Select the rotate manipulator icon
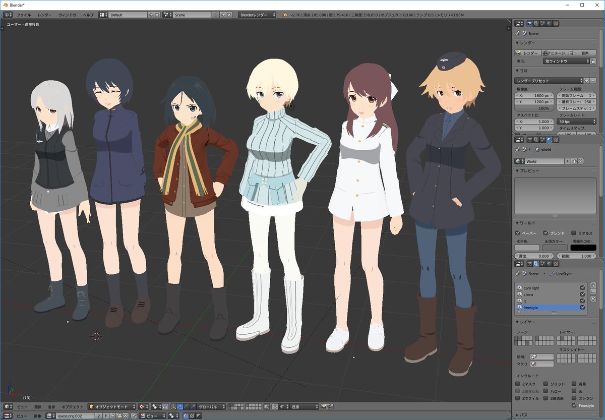The height and width of the screenshot is (420, 605). tap(186, 406)
